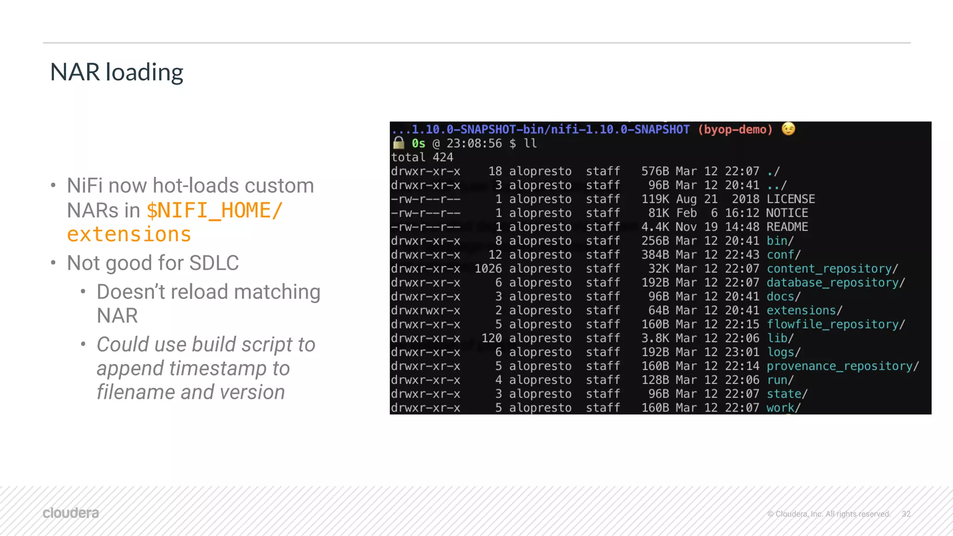Click the 'state/' directory in the terminal
Image resolution: width=953 pixels, height=536 pixels.
click(x=787, y=394)
